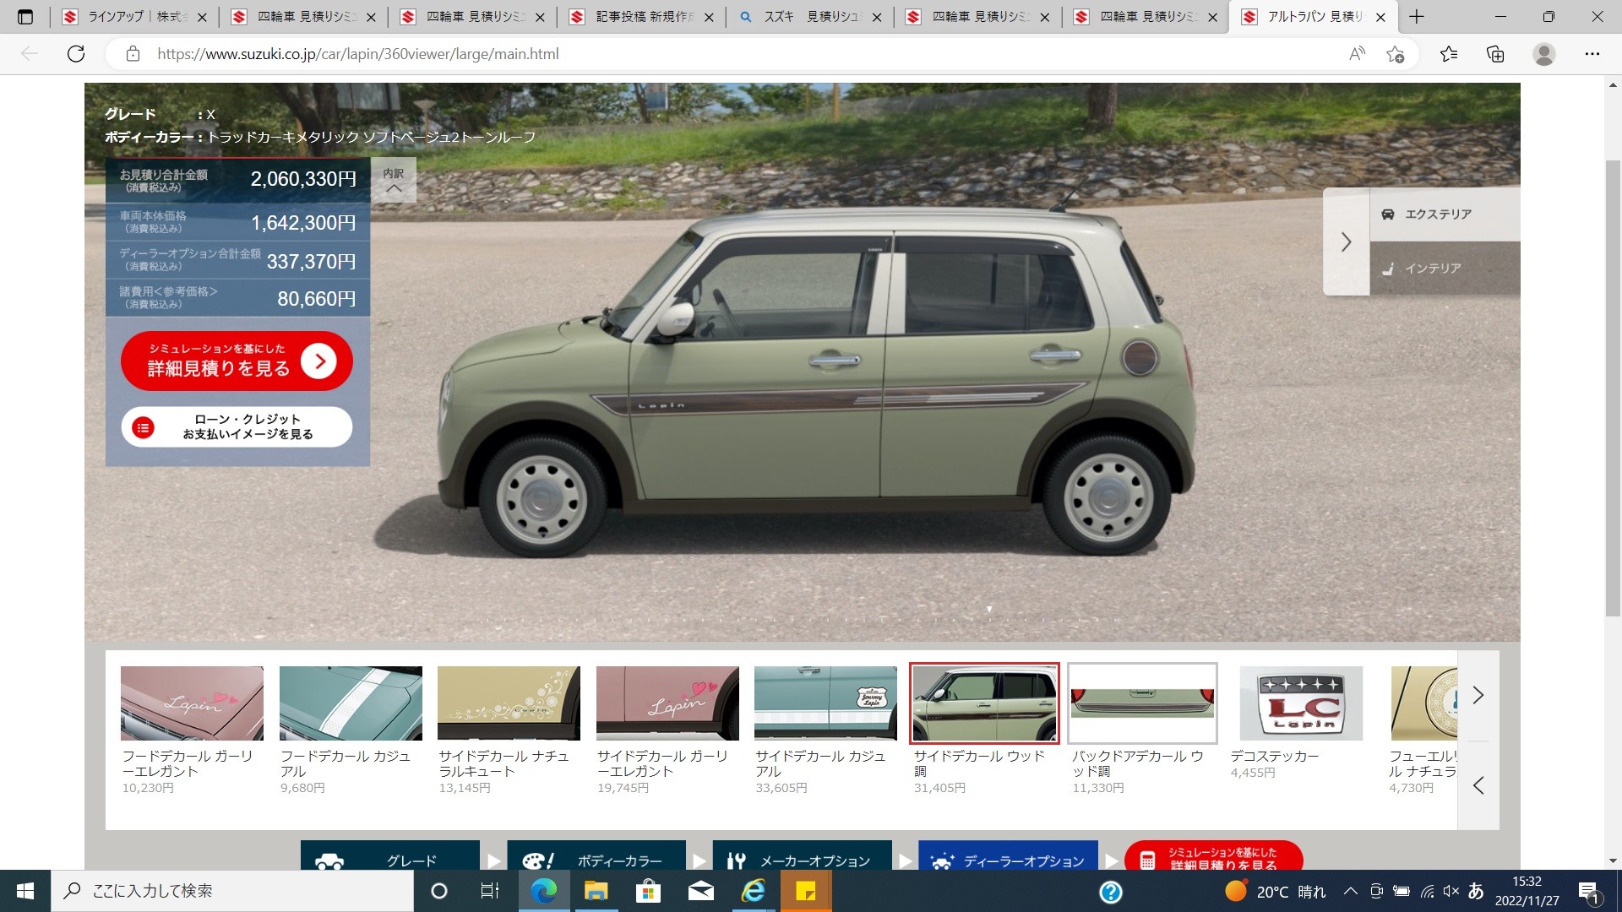
Task: Add this page to favorites star
Action: pyautogui.click(x=1395, y=54)
